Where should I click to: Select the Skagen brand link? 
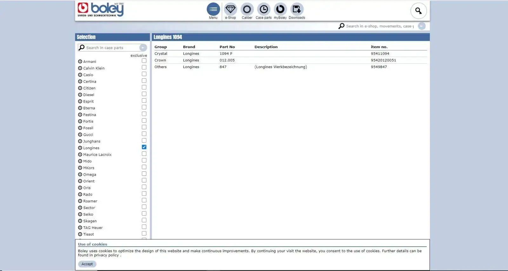90,221
